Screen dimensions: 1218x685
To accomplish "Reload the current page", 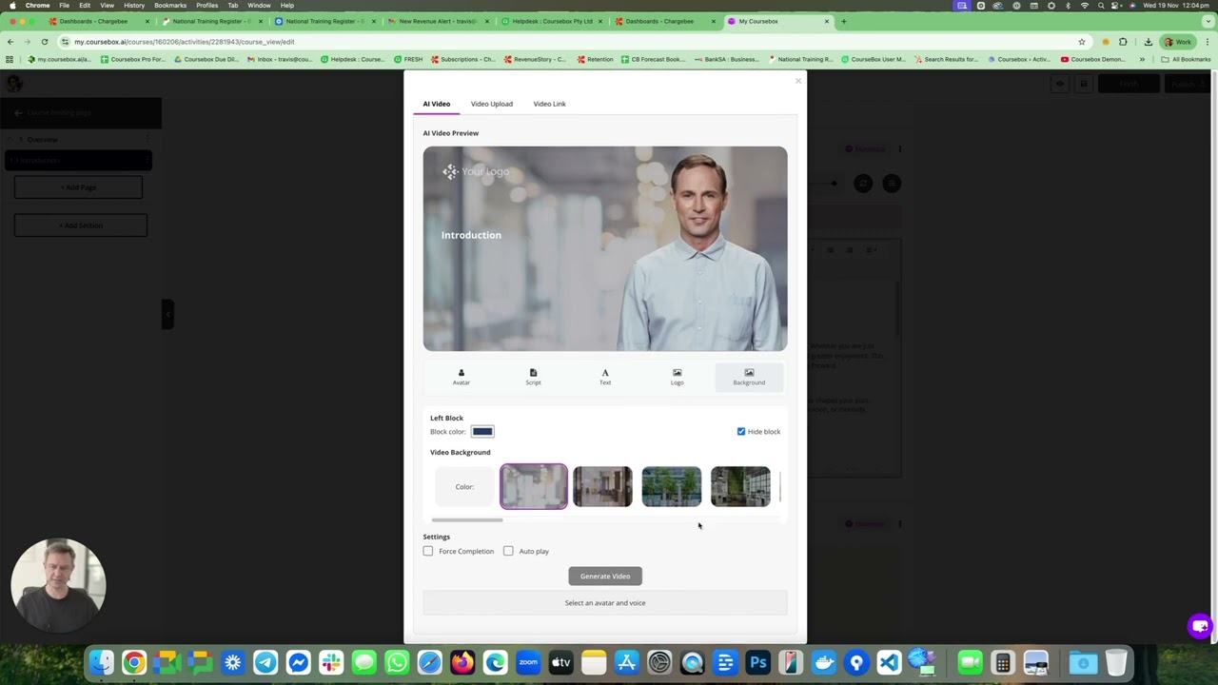I will [45, 42].
